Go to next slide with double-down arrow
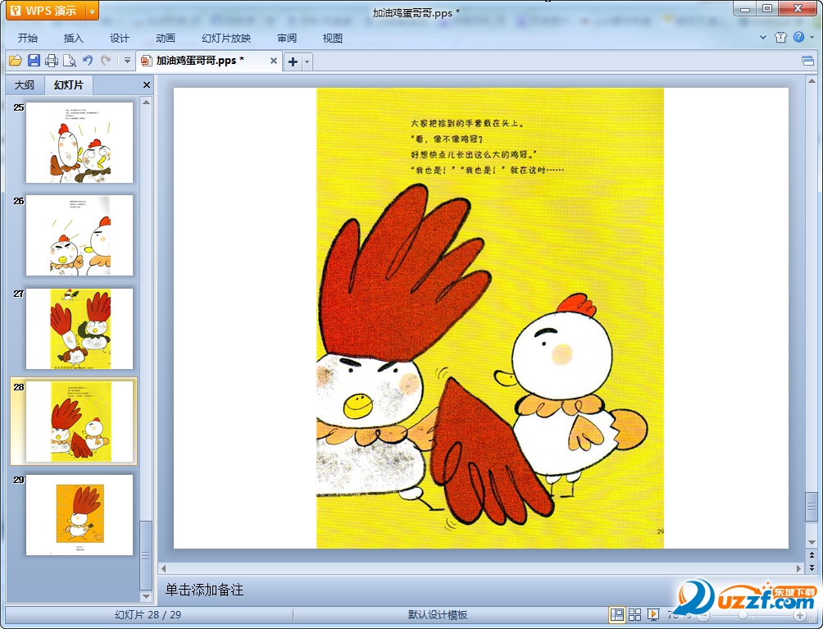This screenshot has width=823, height=629. [x=812, y=568]
